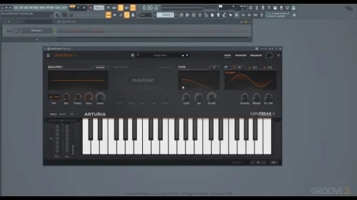
Task: Open the Oscillator 1 type dropdown
Action: [x=101, y=67]
